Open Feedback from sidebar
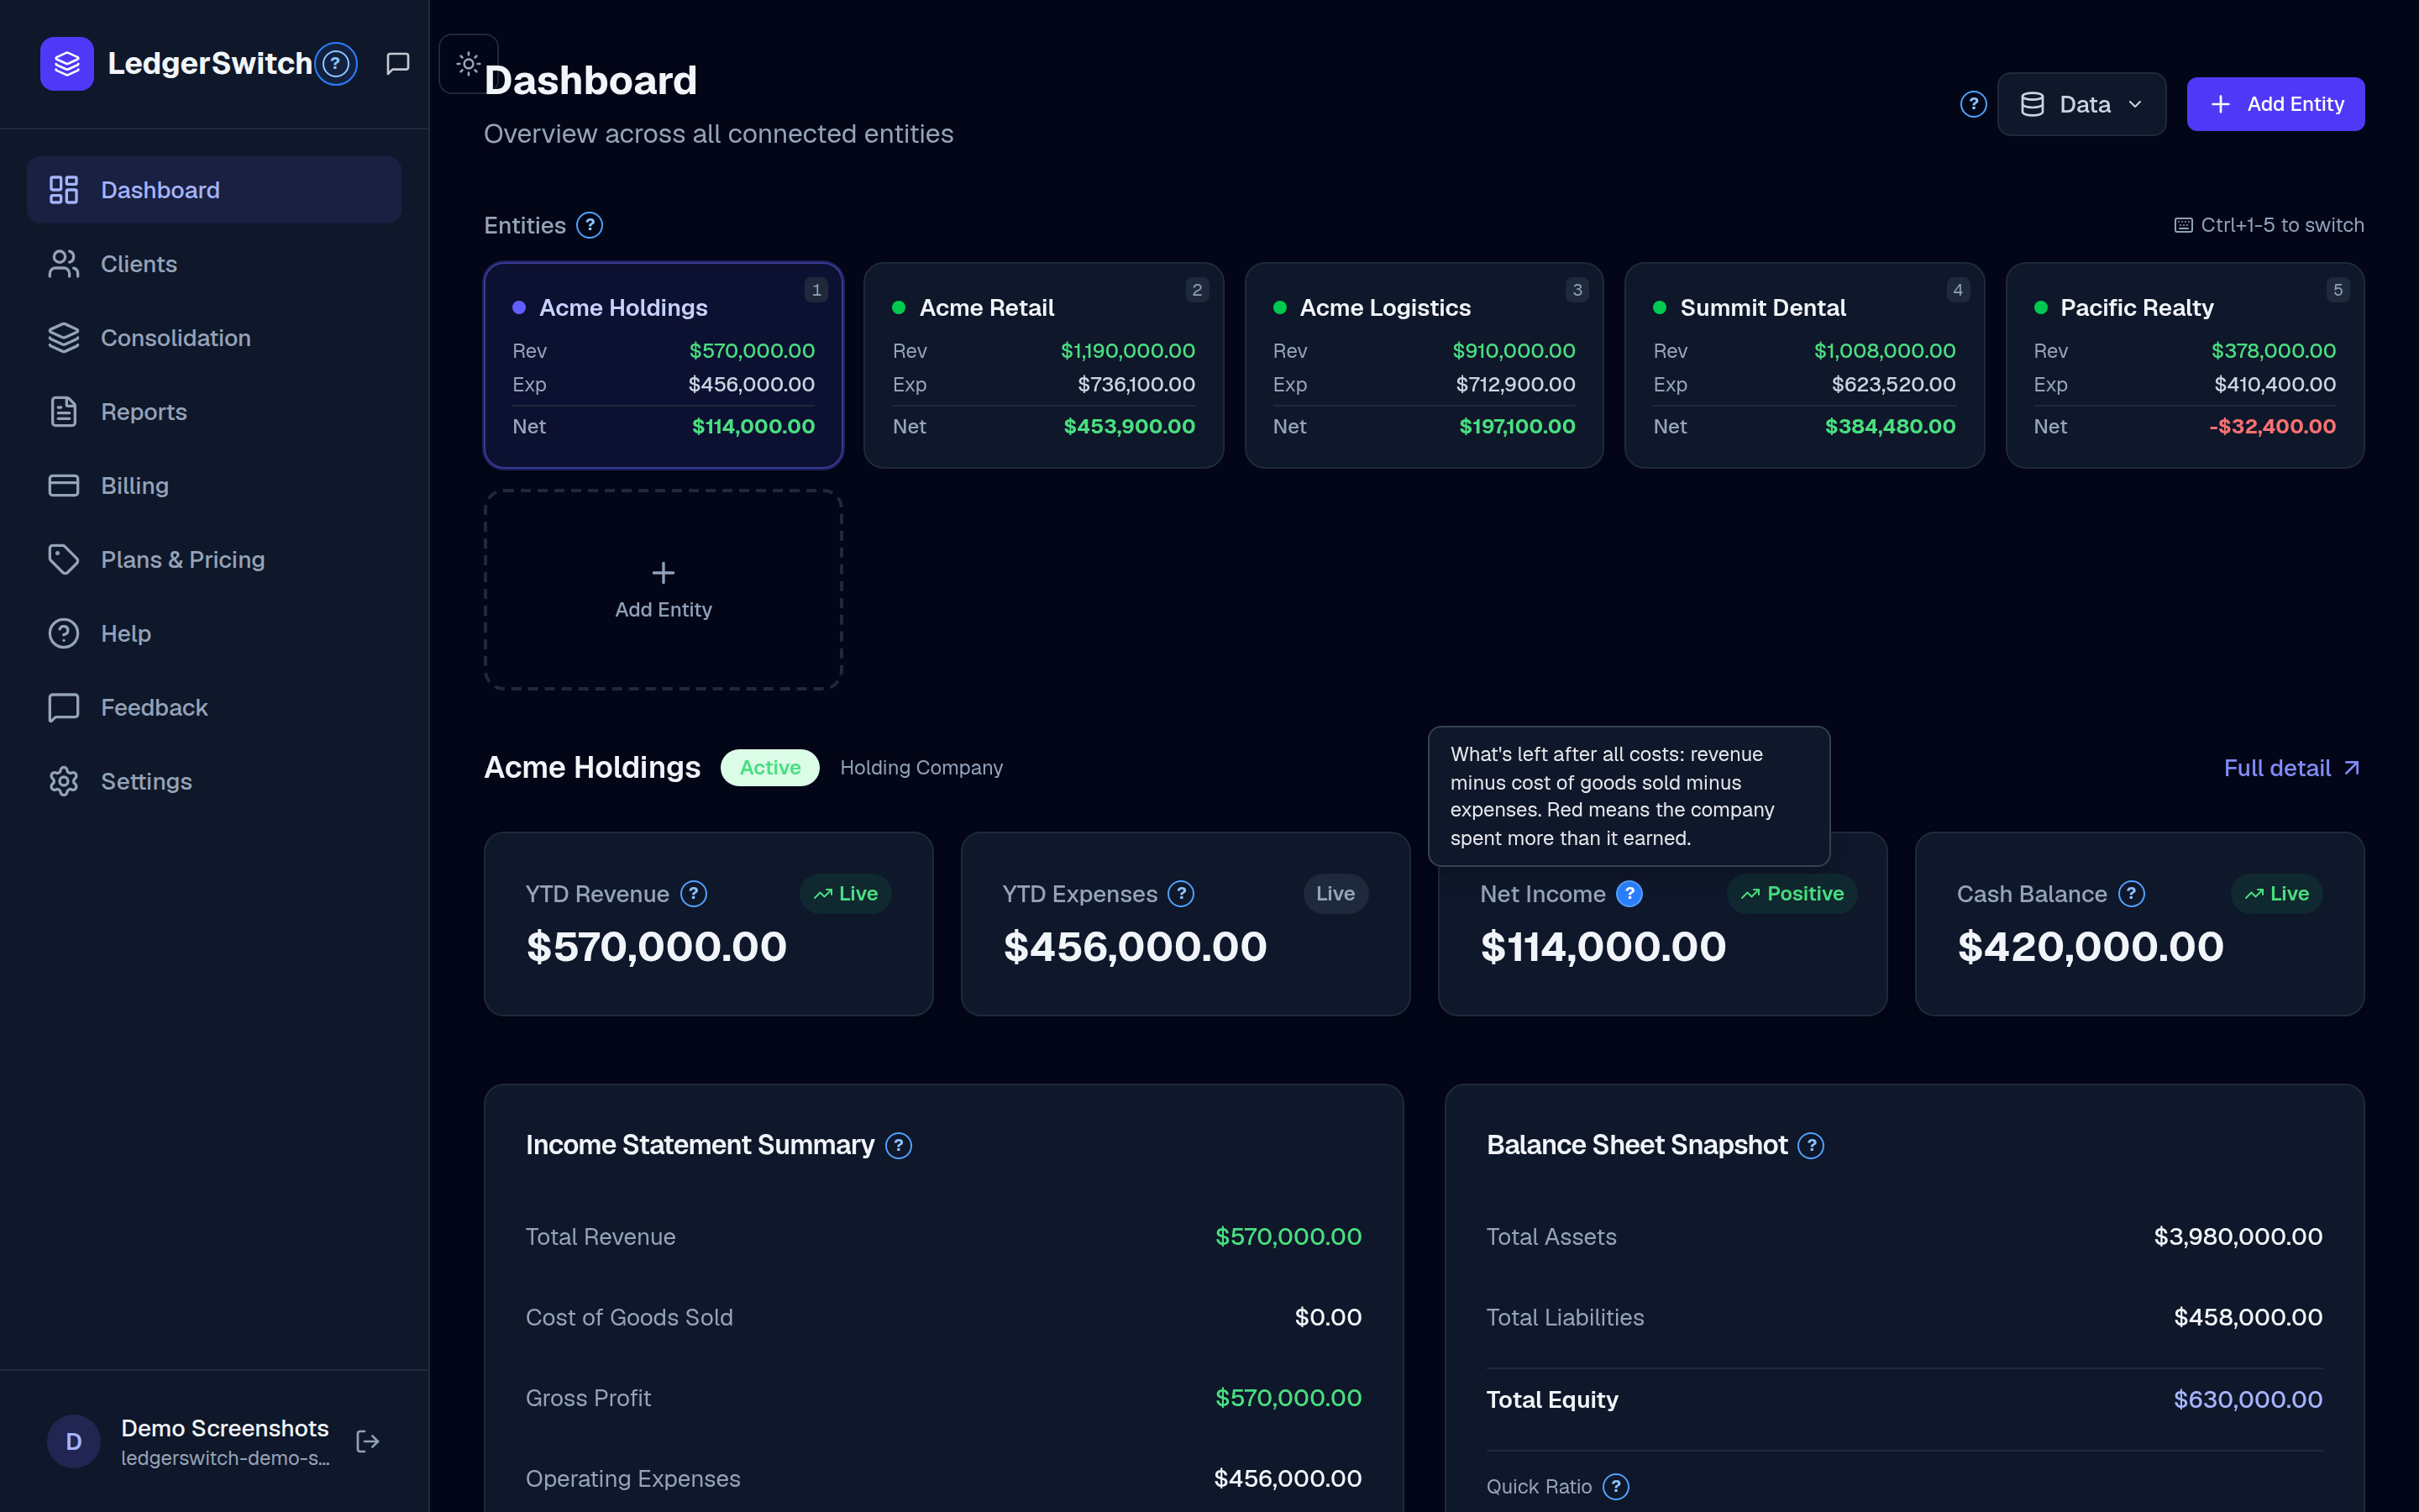2419x1512 pixels. point(214,708)
